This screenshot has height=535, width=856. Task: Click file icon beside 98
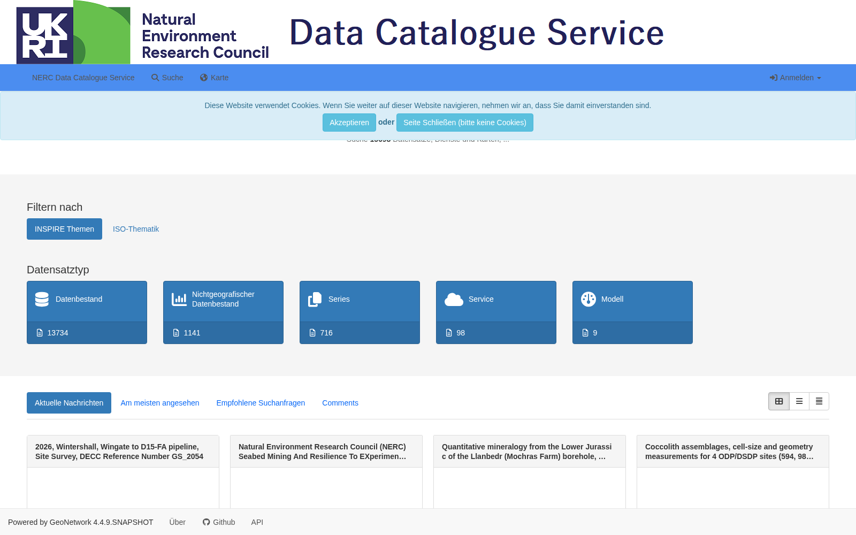tap(449, 333)
